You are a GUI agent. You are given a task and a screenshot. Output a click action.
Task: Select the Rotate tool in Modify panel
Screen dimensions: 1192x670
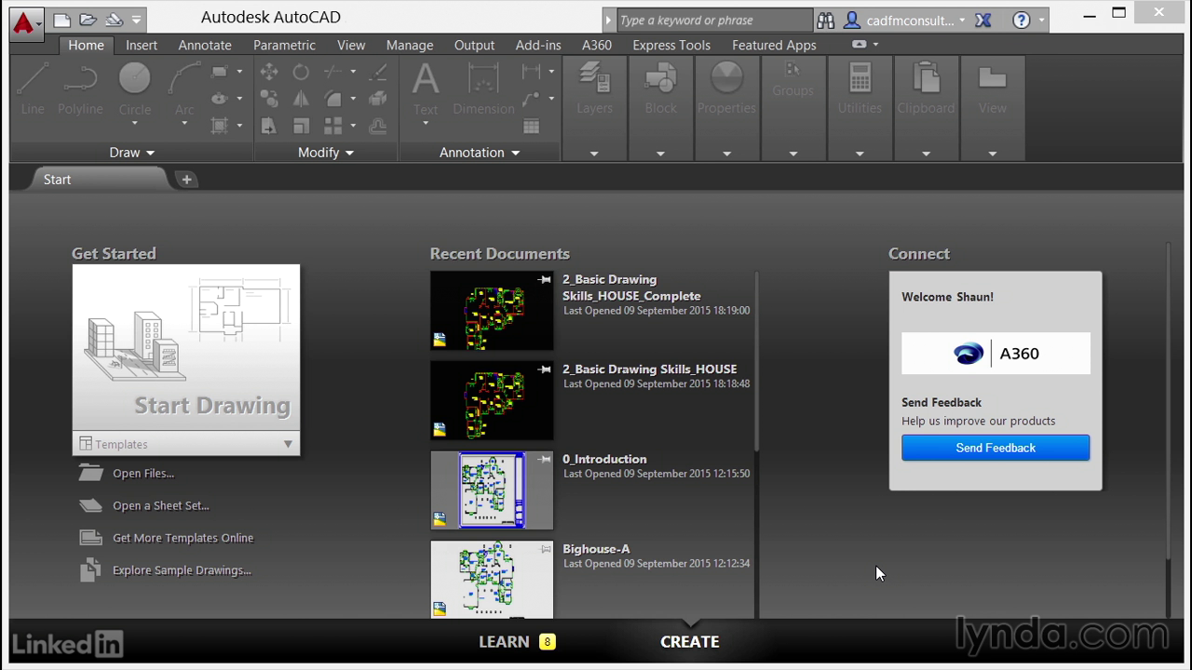(x=301, y=72)
